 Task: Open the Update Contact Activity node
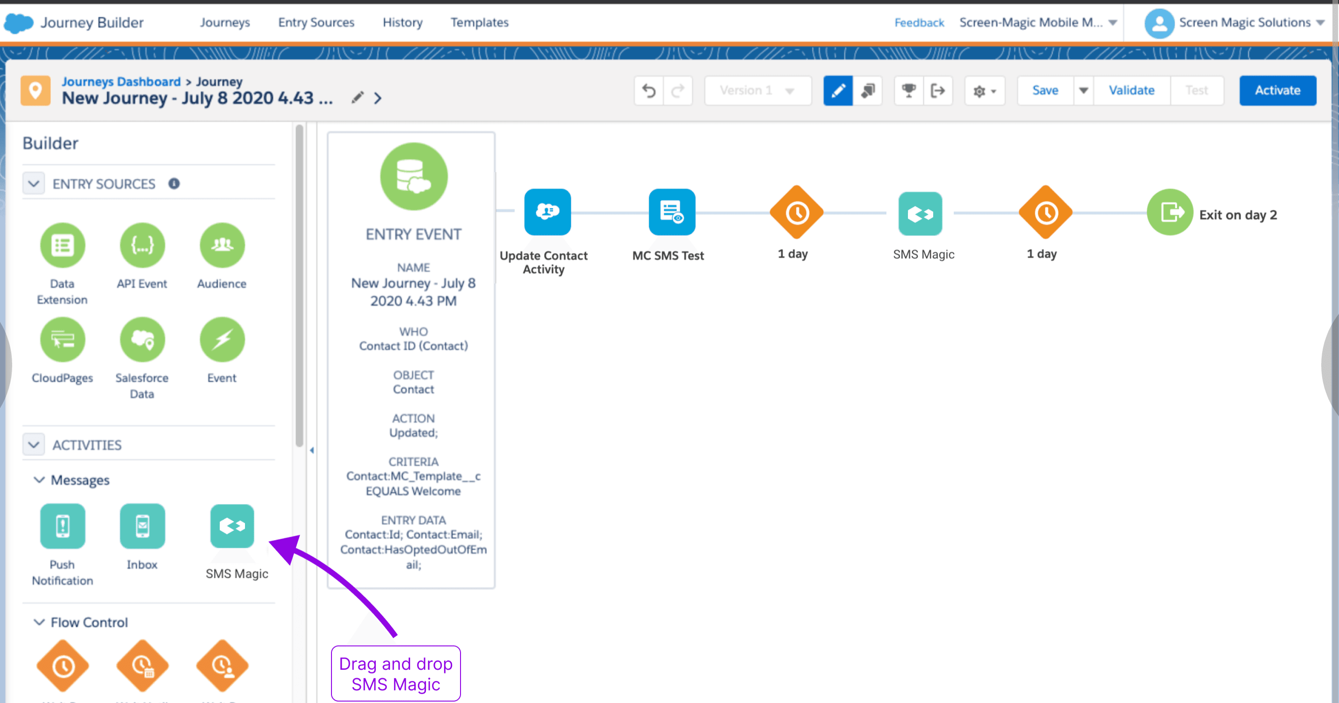(547, 212)
